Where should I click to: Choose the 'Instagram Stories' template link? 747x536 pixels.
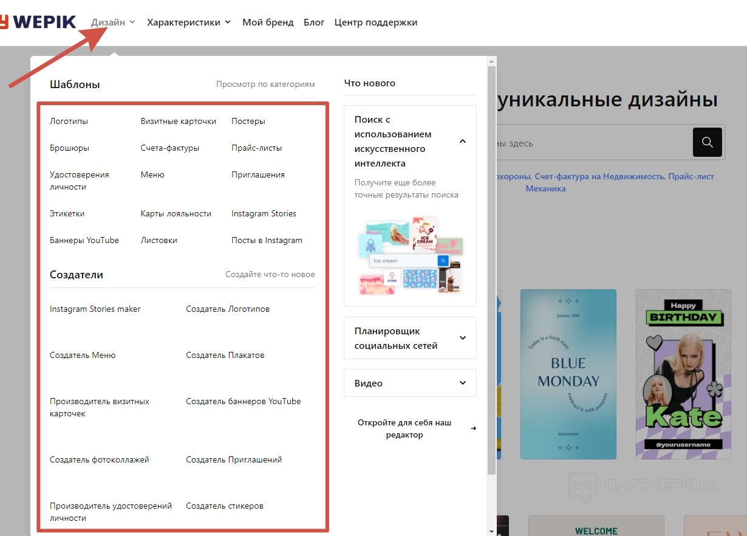click(x=264, y=213)
